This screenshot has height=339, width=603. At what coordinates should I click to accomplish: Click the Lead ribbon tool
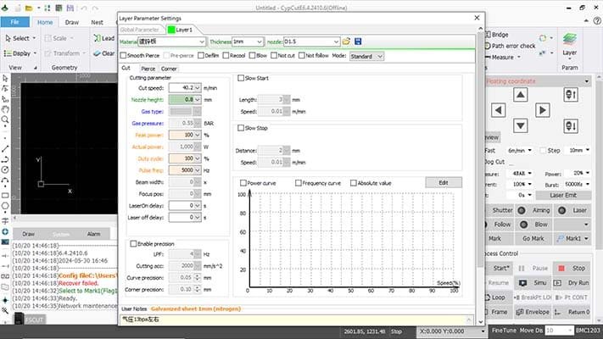[x=103, y=38]
